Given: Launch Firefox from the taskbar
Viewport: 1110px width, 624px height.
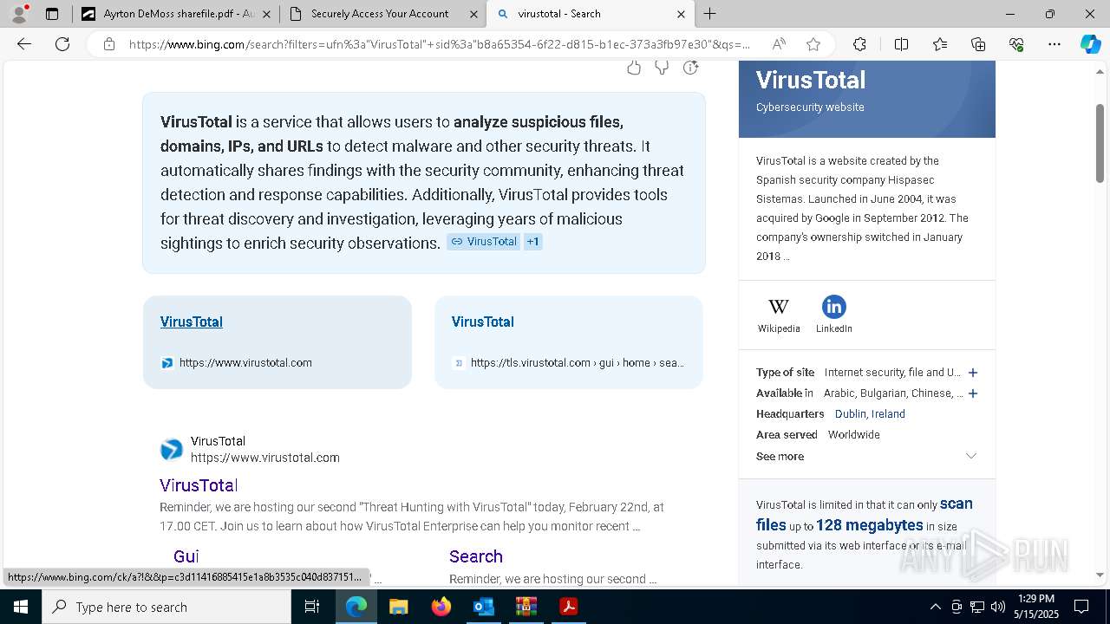Looking at the screenshot, I should (441, 607).
